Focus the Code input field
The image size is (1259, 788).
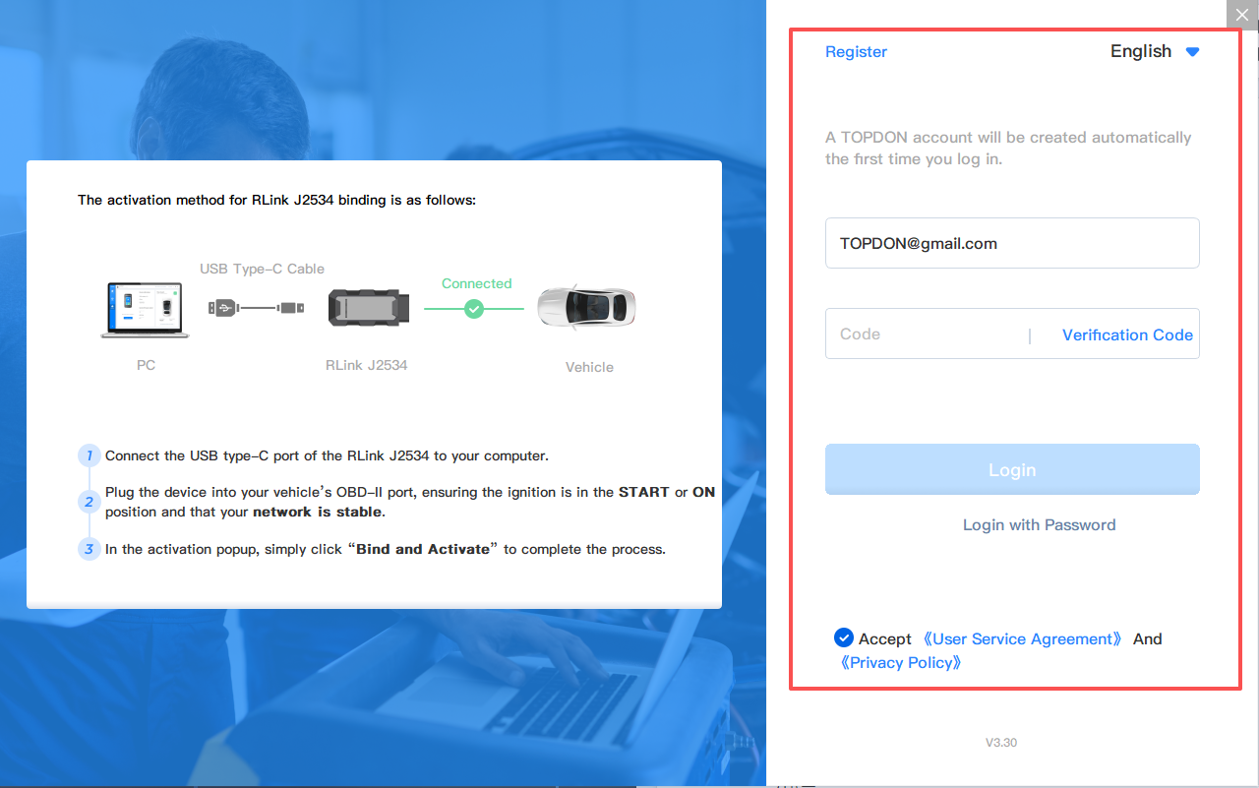925,334
